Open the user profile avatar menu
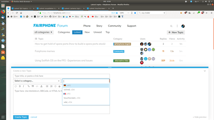 click(x=183, y=26)
